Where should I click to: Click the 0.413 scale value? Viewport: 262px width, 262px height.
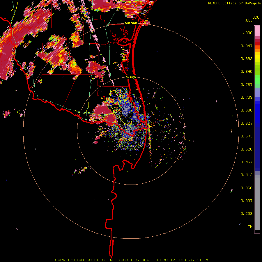click(x=247, y=175)
